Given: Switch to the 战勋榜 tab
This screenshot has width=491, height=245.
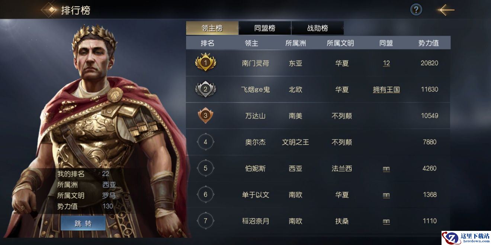Looking at the screenshot, I should click(x=318, y=28).
